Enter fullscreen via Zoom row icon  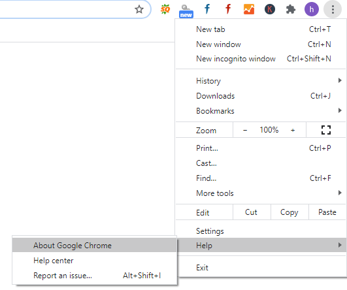click(x=325, y=130)
